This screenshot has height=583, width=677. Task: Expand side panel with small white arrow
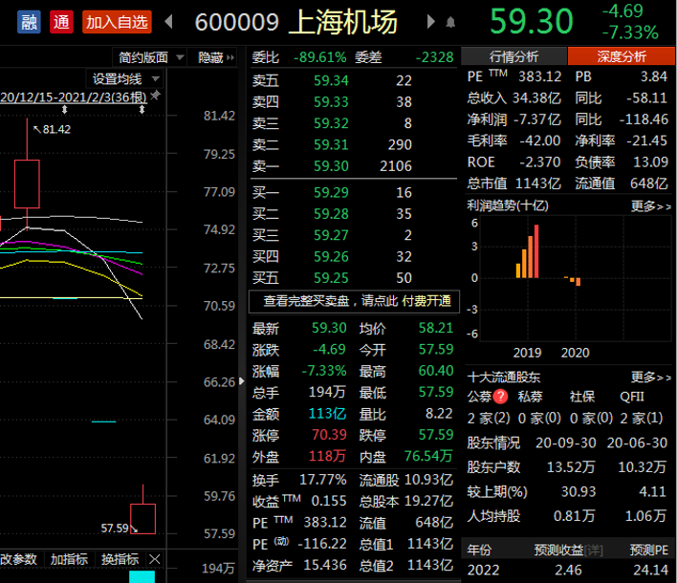242,380
